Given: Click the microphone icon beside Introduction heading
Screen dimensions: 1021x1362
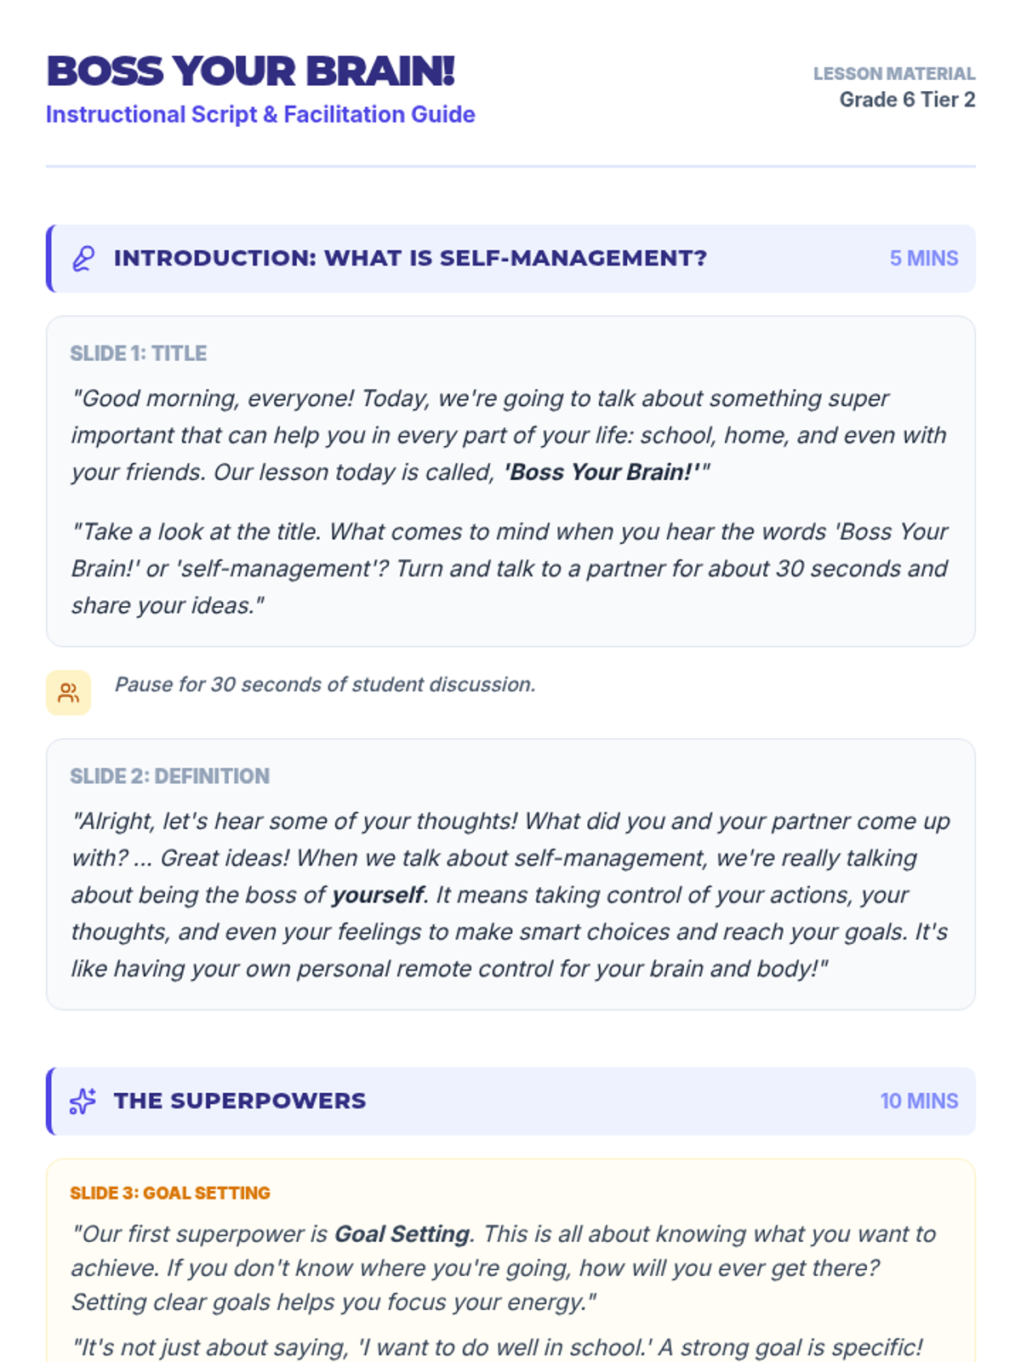Looking at the screenshot, I should tap(83, 258).
